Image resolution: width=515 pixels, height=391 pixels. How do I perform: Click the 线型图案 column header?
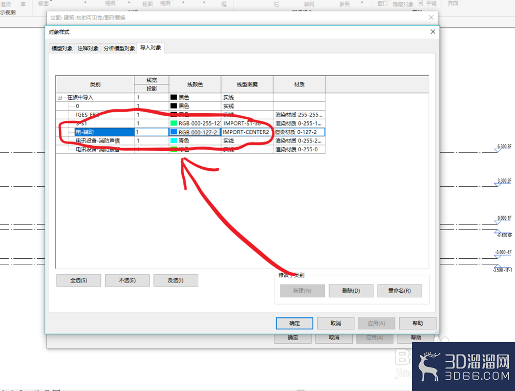pyautogui.click(x=247, y=84)
